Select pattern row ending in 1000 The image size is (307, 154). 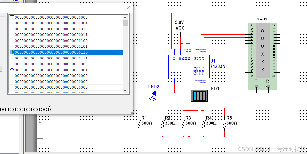68,64
